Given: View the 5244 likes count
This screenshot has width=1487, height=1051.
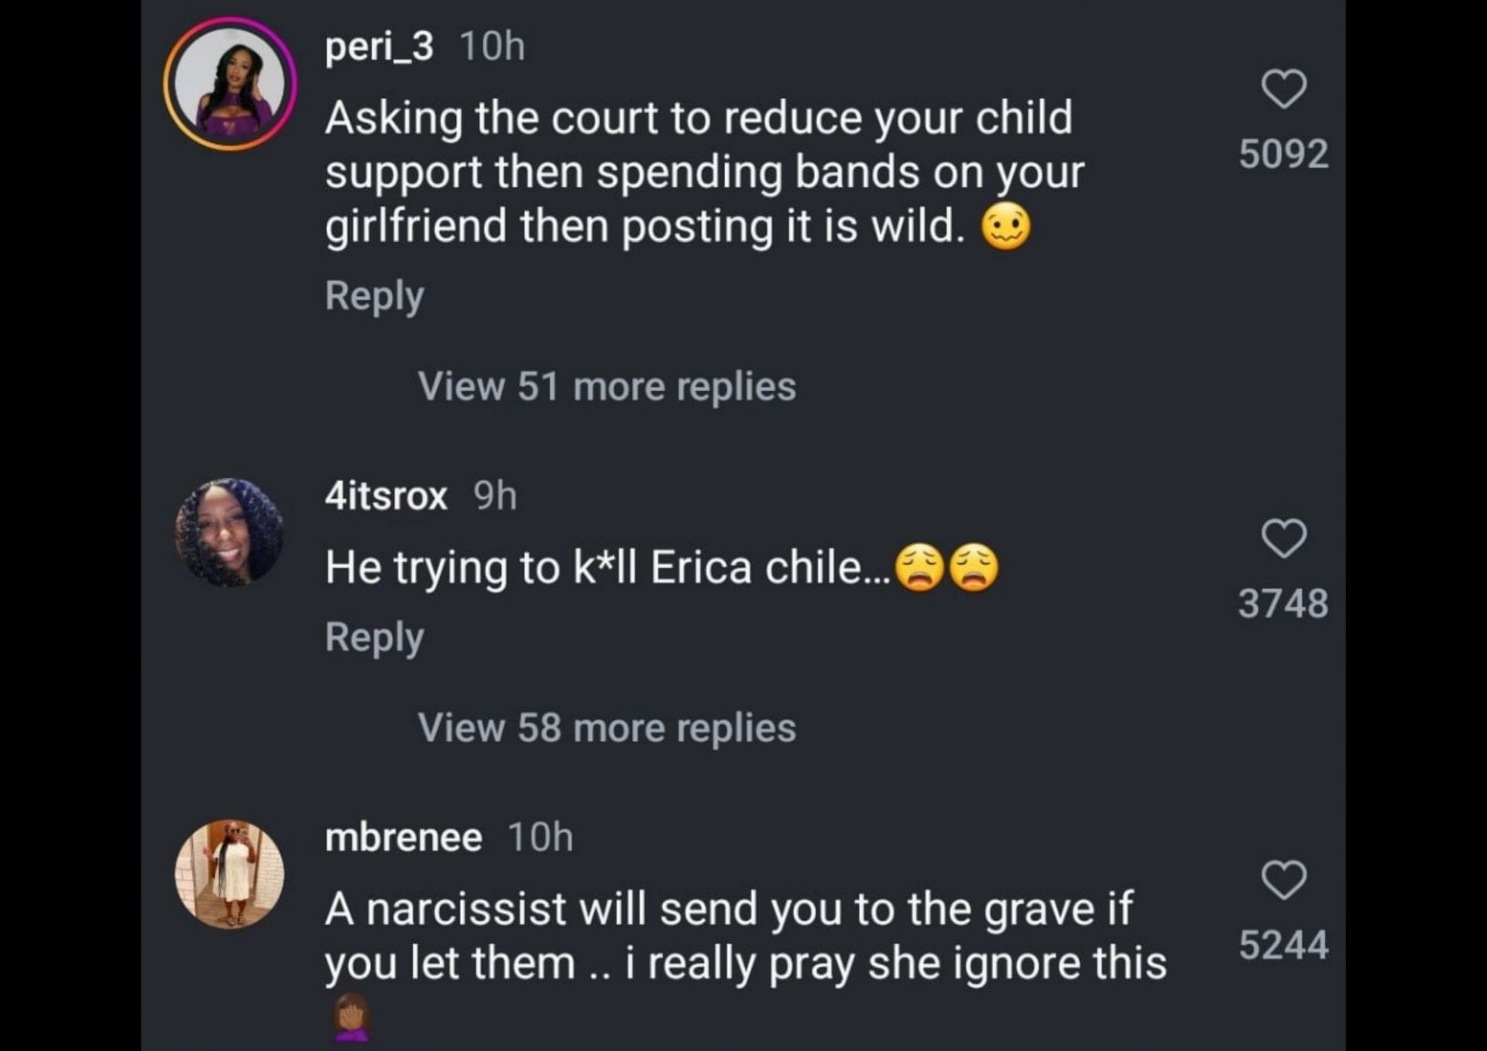Looking at the screenshot, I should (1283, 945).
